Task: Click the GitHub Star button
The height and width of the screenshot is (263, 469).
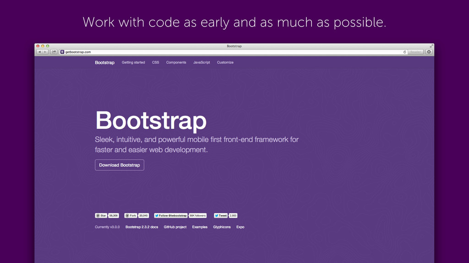Action: tap(101, 216)
